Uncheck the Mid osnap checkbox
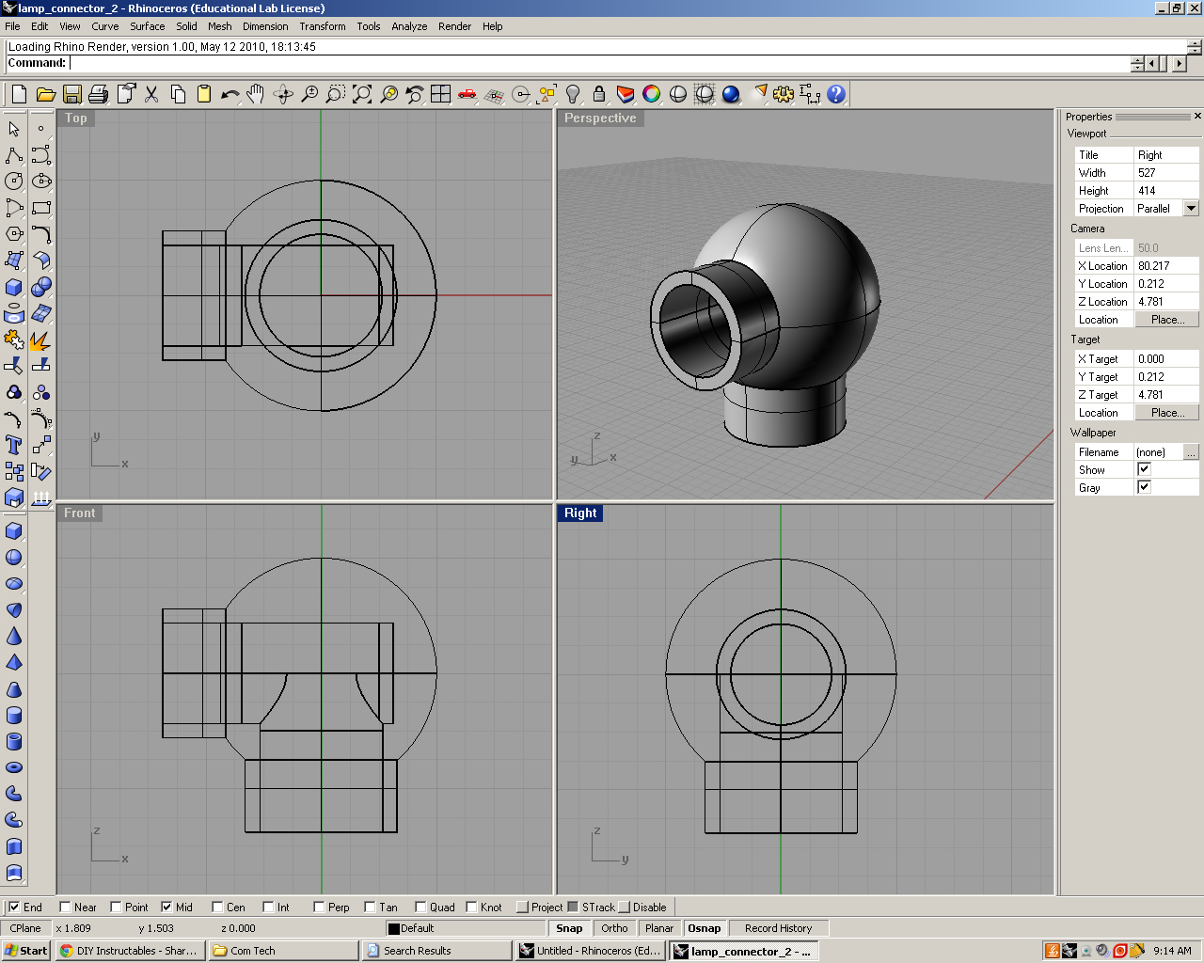The height and width of the screenshot is (963, 1204). click(166, 908)
